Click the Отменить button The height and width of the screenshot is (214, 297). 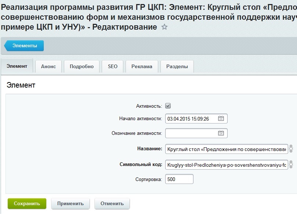pos(112,204)
